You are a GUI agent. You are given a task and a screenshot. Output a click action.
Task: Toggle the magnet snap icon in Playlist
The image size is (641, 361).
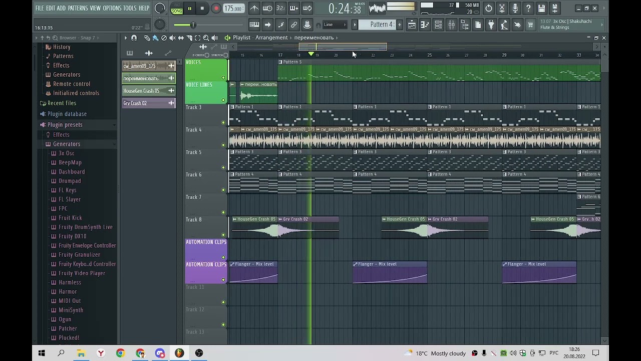(x=134, y=38)
